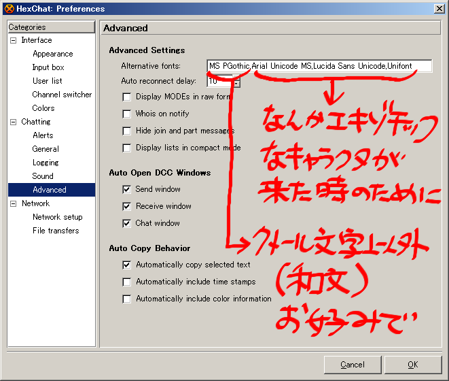This screenshot has width=449, height=381.
Task: Collapse the Network category
Action: [x=13, y=203]
